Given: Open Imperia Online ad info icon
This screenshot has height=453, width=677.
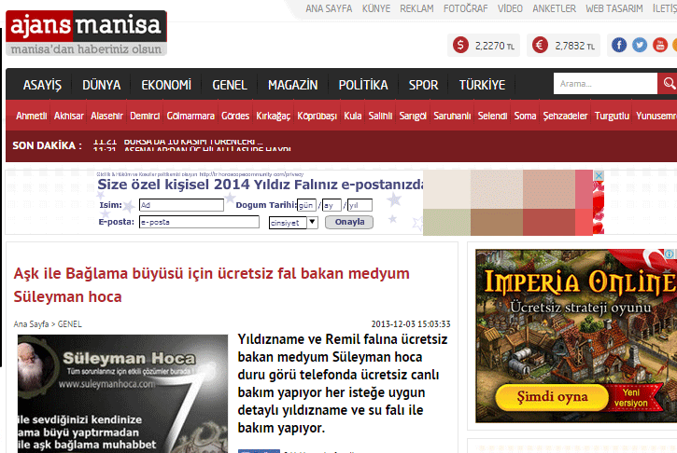Looking at the screenshot, I should click(669, 254).
